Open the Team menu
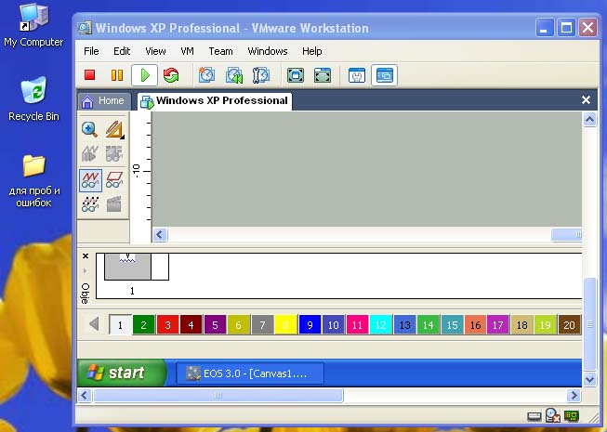Screen dimensions: 607x432 [220, 51]
